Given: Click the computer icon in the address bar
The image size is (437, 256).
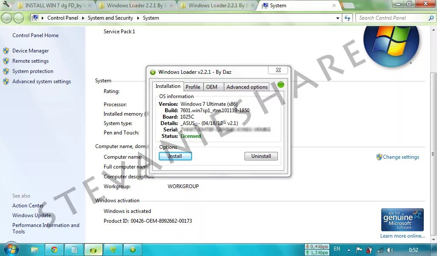Looking at the screenshot, I should click(35, 18).
